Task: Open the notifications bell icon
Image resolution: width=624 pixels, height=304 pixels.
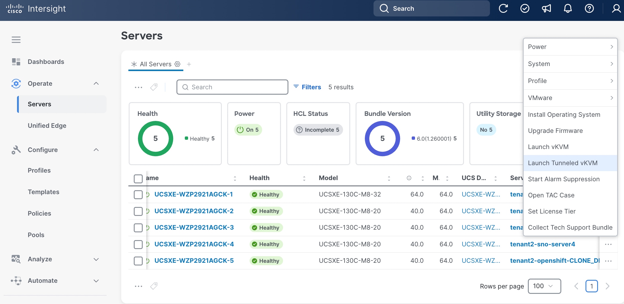Action: click(568, 8)
